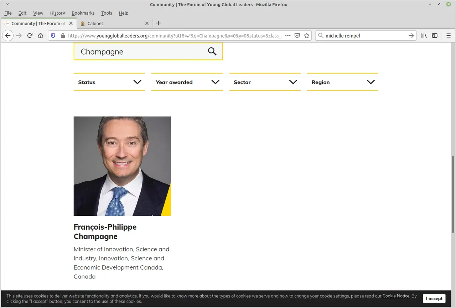Expand the Region filter
This screenshot has width=456, height=308.
tap(343, 82)
